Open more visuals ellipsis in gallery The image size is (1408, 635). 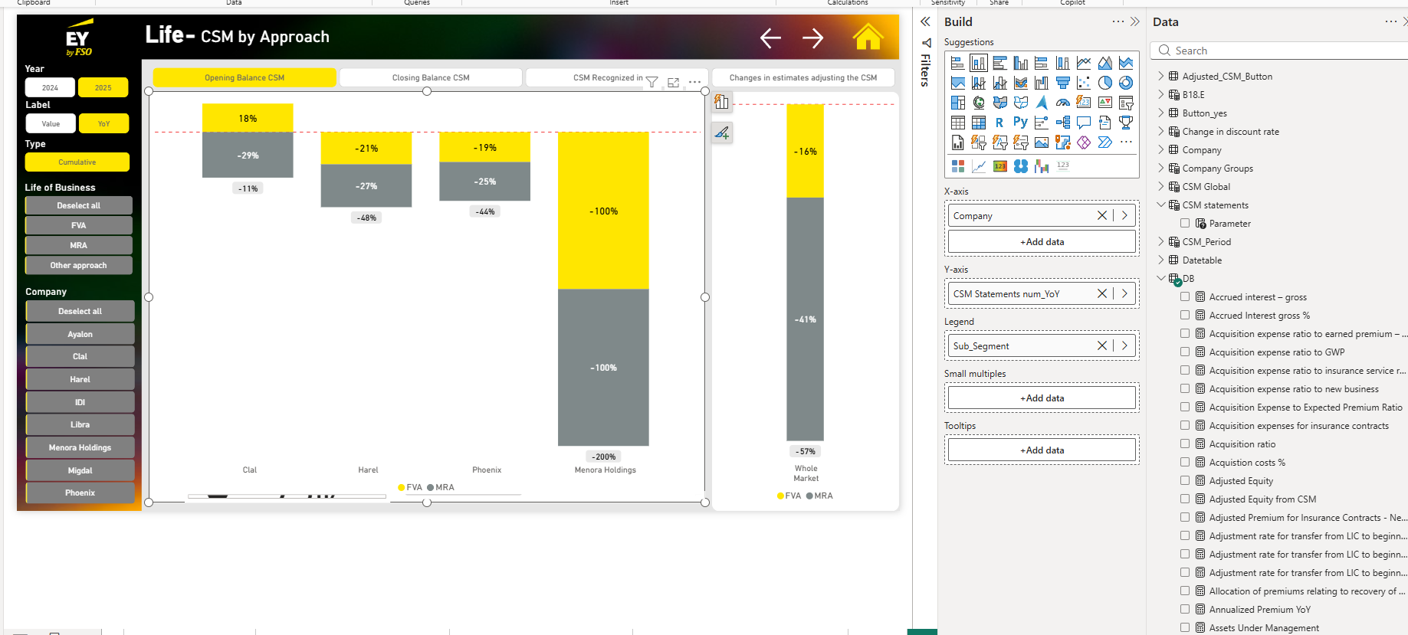coord(1125,142)
